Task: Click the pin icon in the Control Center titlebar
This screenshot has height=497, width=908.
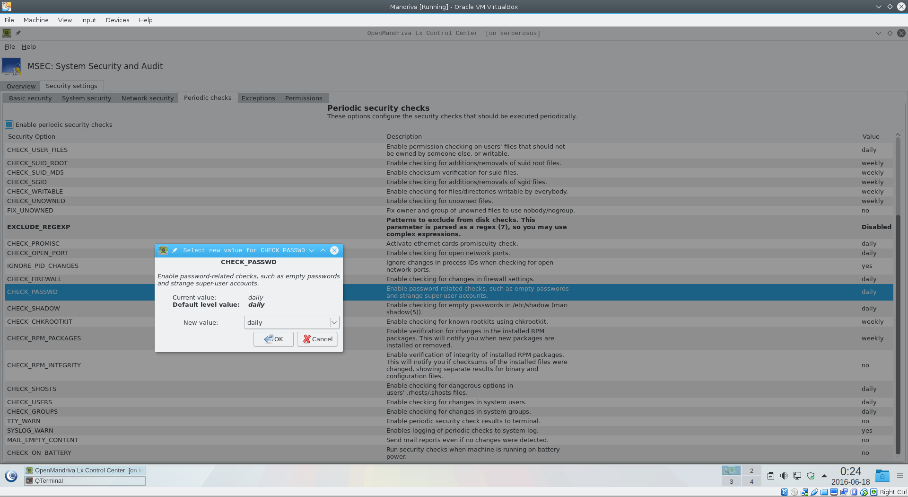Action: click(18, 33)
